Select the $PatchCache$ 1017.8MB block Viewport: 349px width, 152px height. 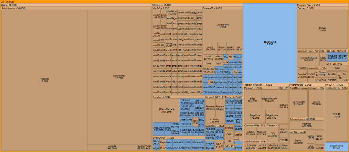[166, 110]
